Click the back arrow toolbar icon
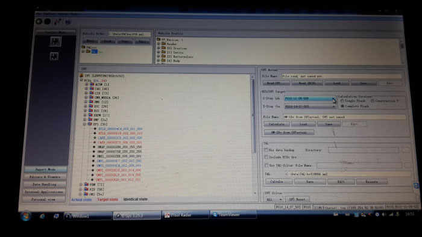This screenshot has width=422, height=237. tap(39, 22)
